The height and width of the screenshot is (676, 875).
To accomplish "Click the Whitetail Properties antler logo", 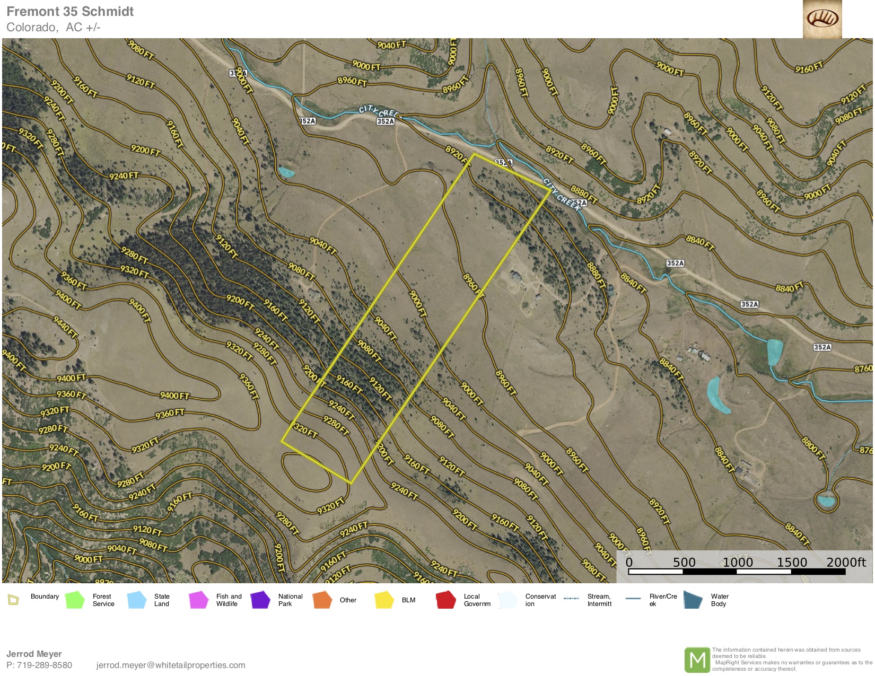I will coord(822,19).
